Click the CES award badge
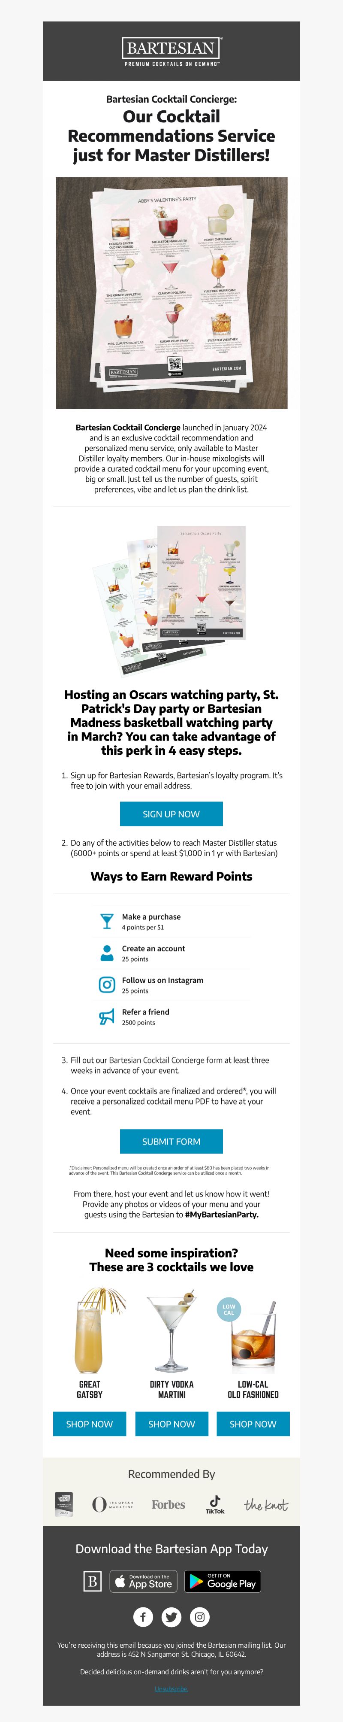The width and height of the screenshot is (343, 1722). point(64,1505)
